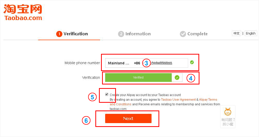Open the orange help mascot assistant
Screen dimensions: 259x137
pyautogui.click(x=228, y=112)
